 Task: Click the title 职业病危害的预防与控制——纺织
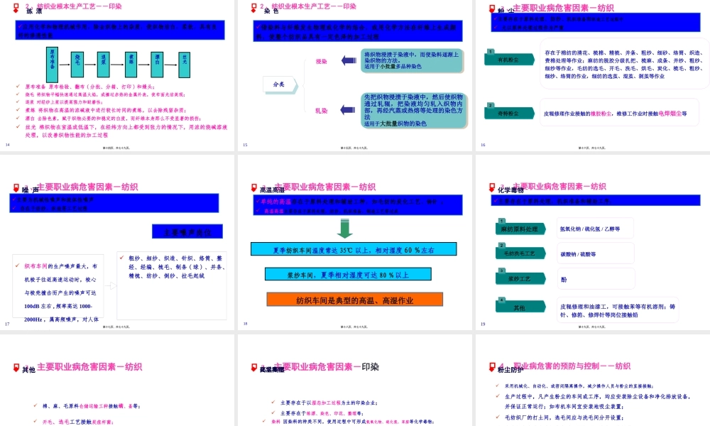click(572, 366)
